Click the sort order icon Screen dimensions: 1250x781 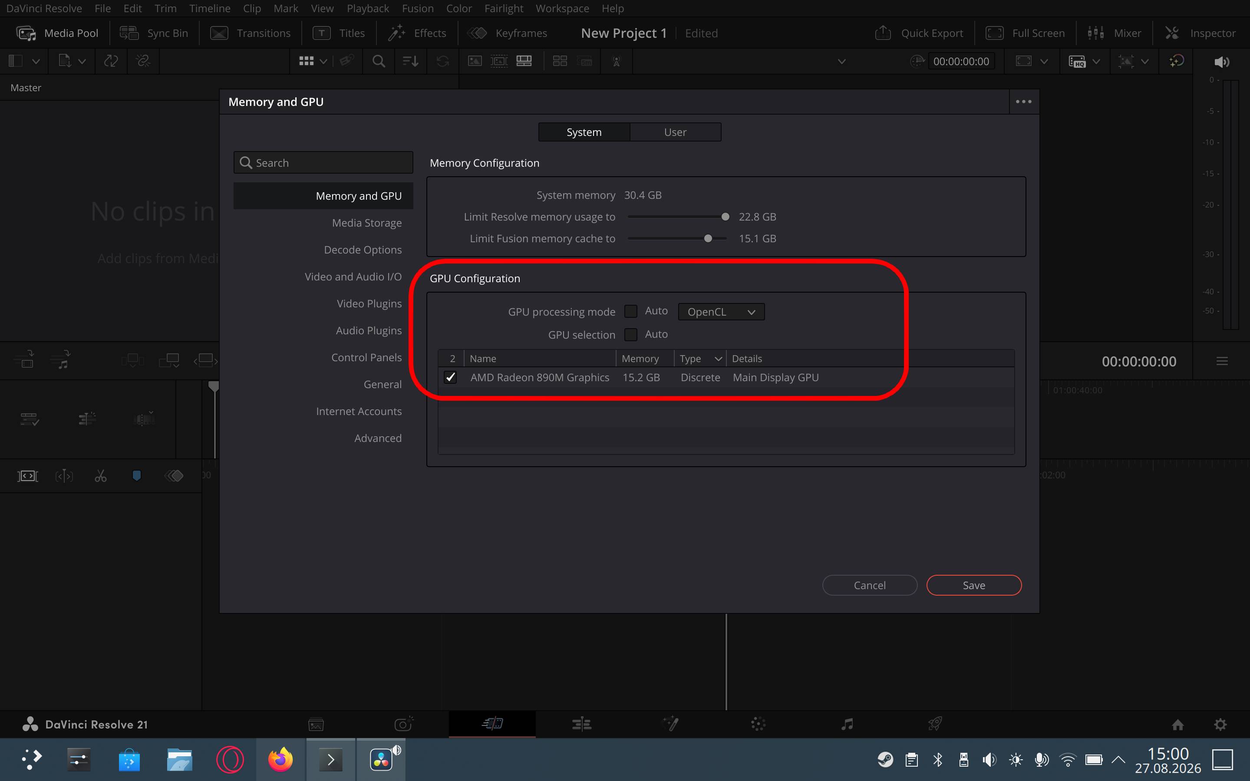click(x=411, y=61)
